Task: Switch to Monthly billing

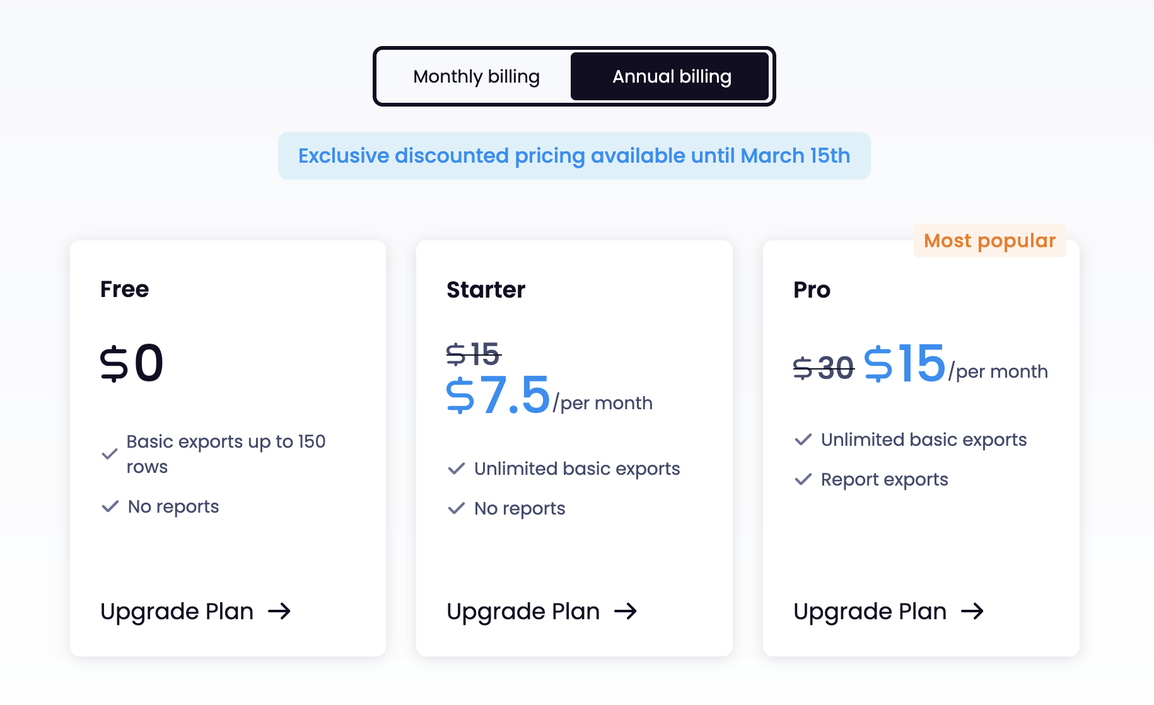Action: (476, 76)
